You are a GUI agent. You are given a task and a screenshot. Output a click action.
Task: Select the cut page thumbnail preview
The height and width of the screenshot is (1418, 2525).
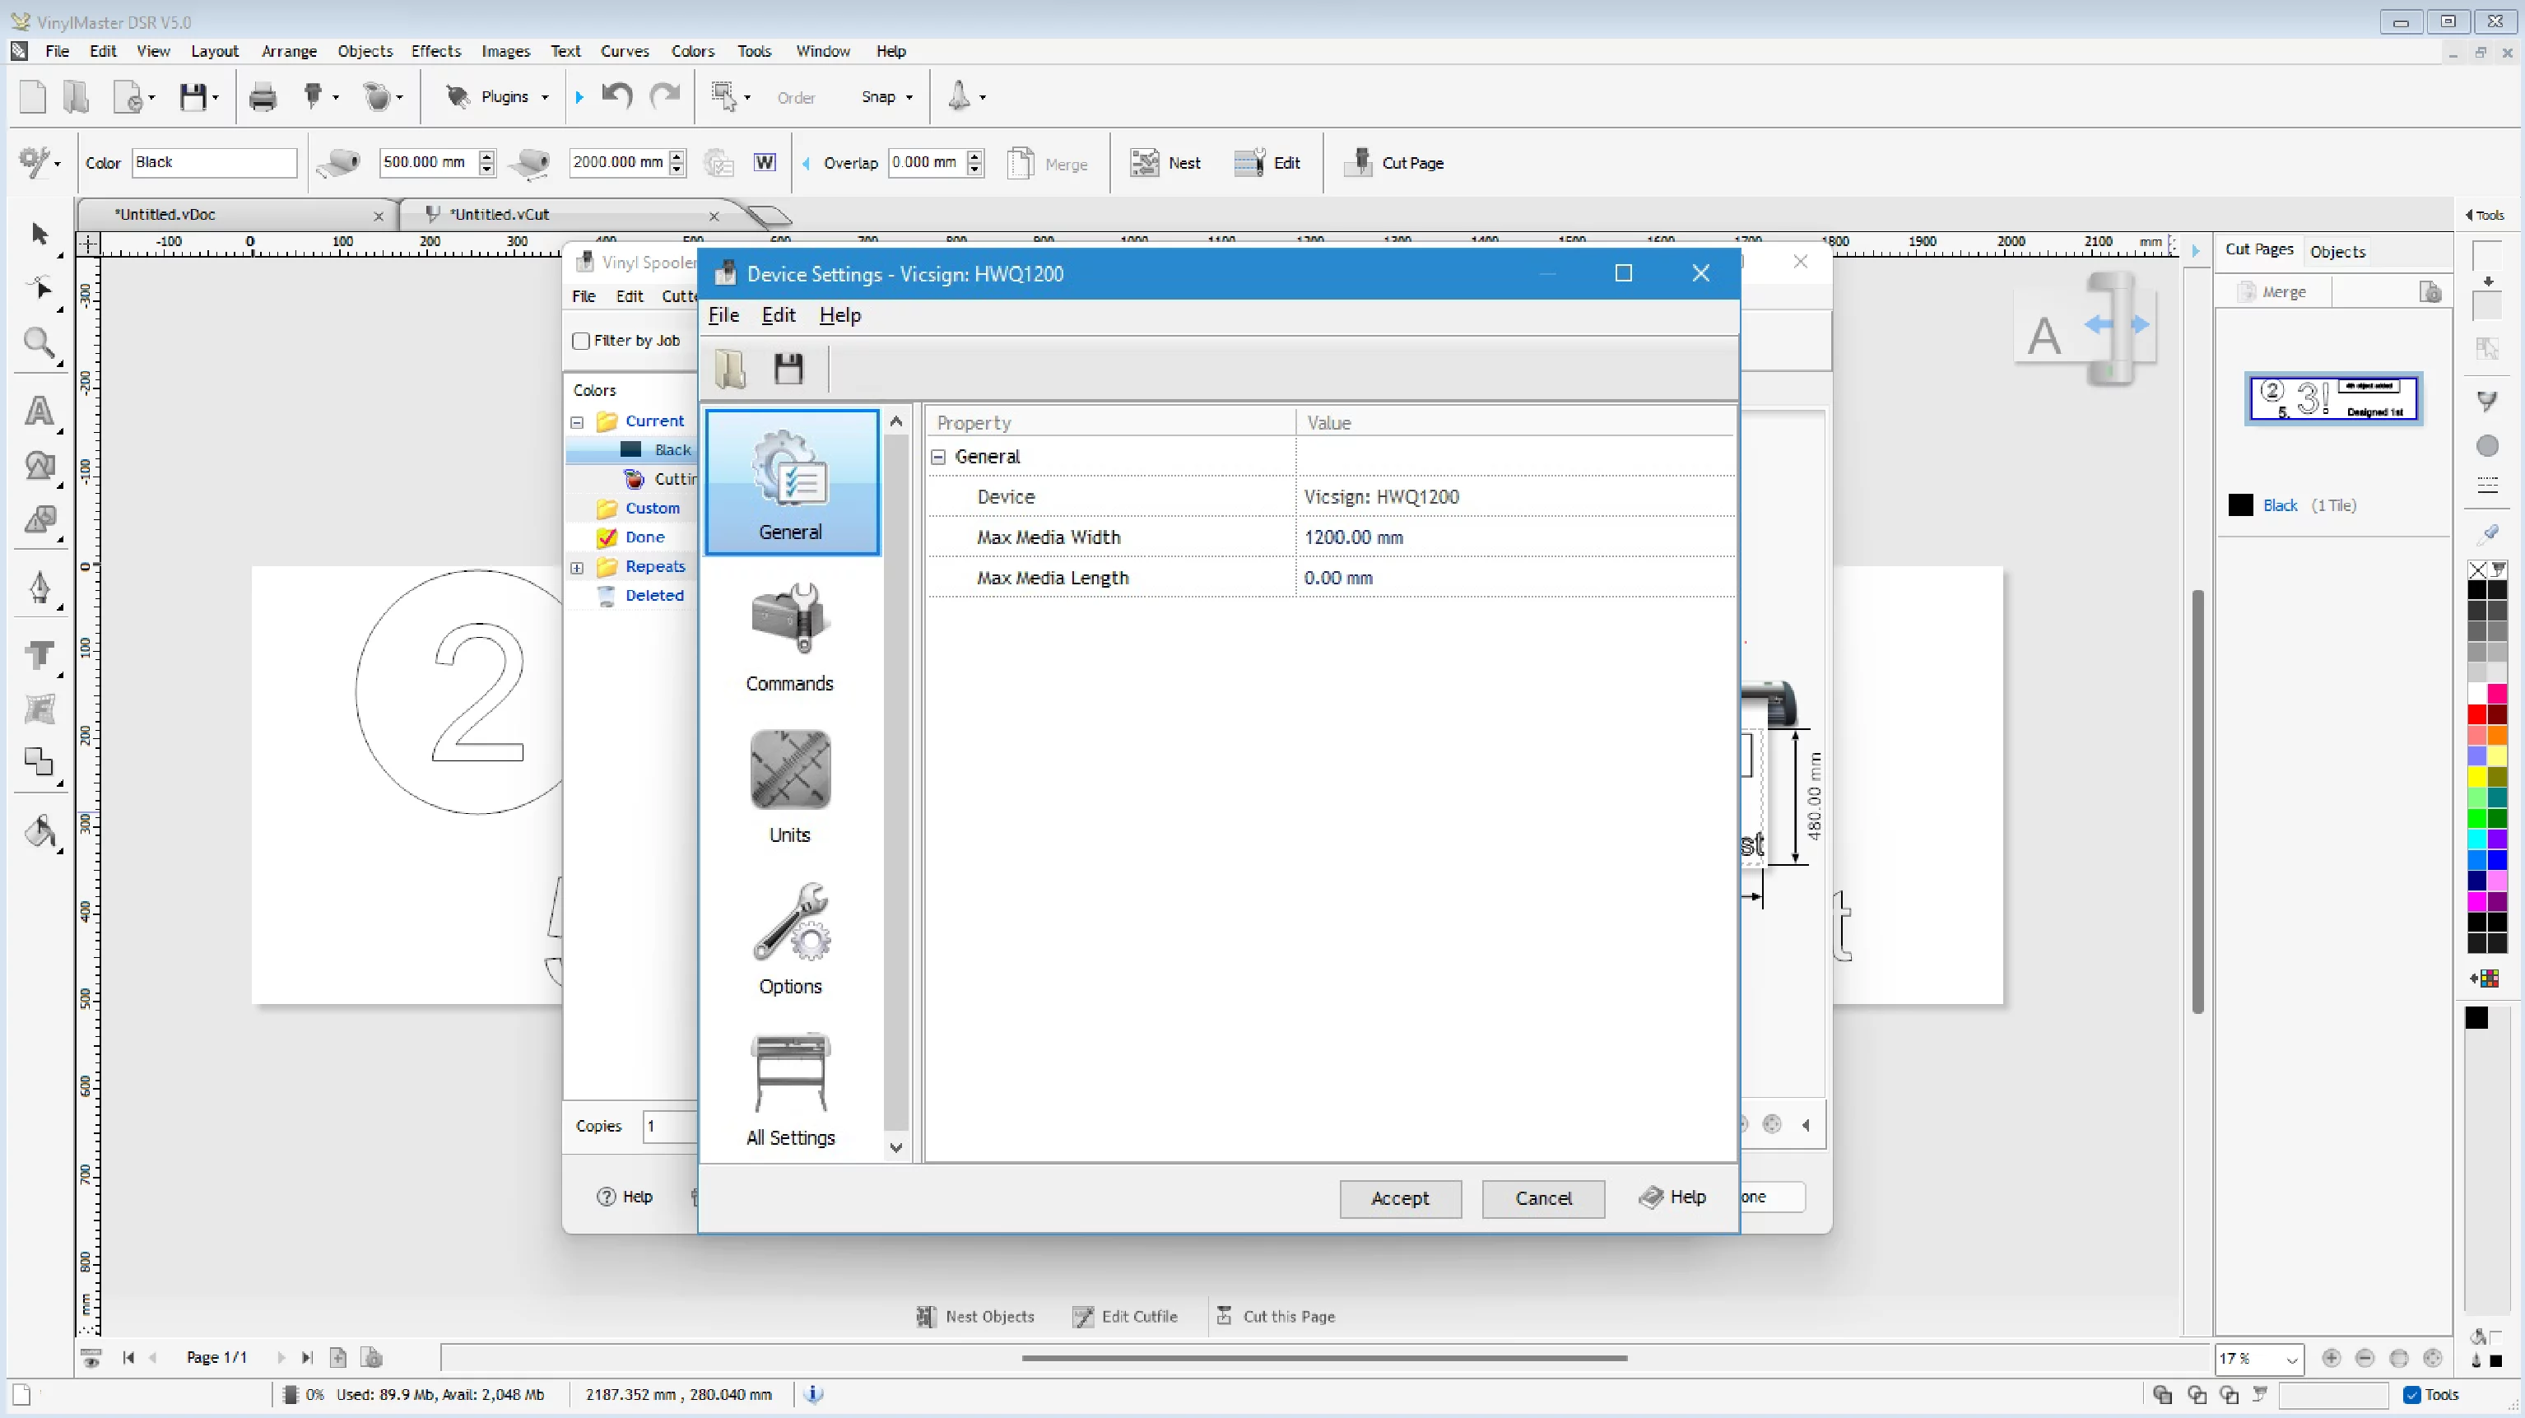2333,399
